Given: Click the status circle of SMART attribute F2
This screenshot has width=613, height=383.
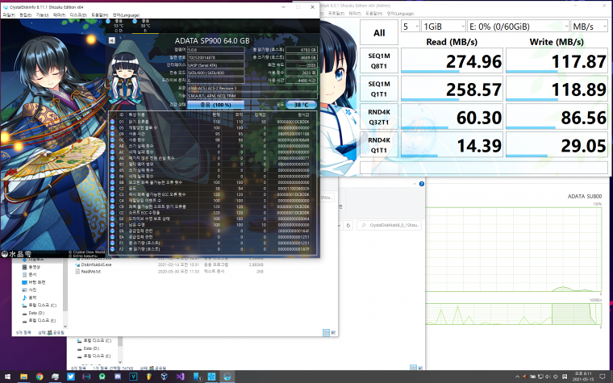Looking at the screenshot, I should 113,249.
